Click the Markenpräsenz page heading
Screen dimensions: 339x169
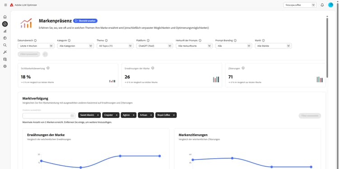click(55, 21)
